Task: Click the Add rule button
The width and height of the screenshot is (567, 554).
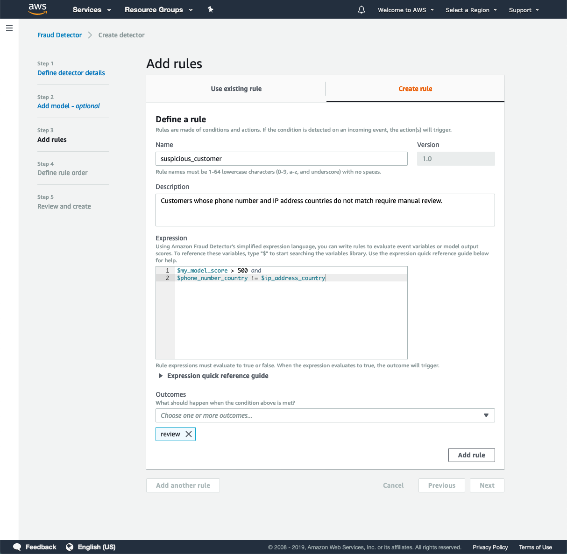Action: pyautogui.click(x=471, y=455)
